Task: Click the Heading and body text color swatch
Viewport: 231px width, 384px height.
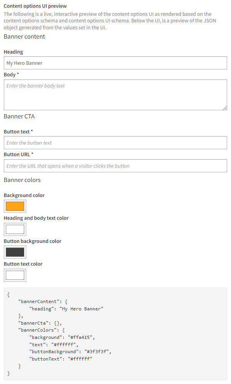Action: 15,229
